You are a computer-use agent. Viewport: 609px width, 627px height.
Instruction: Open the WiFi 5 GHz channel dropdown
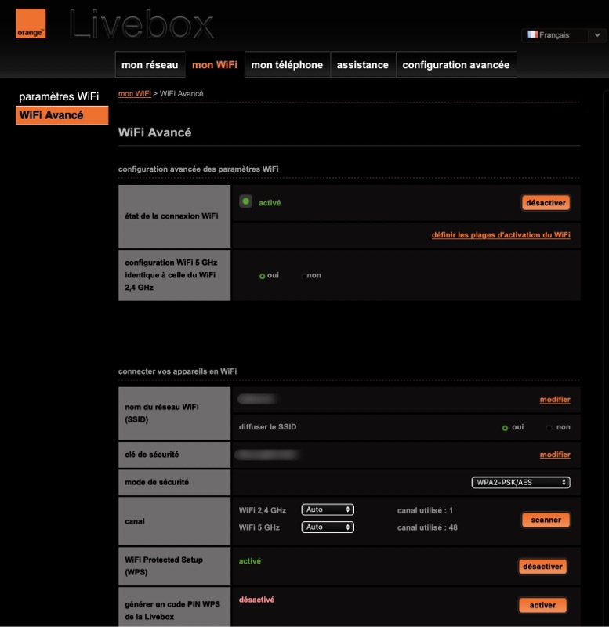(x=328, y=527)
